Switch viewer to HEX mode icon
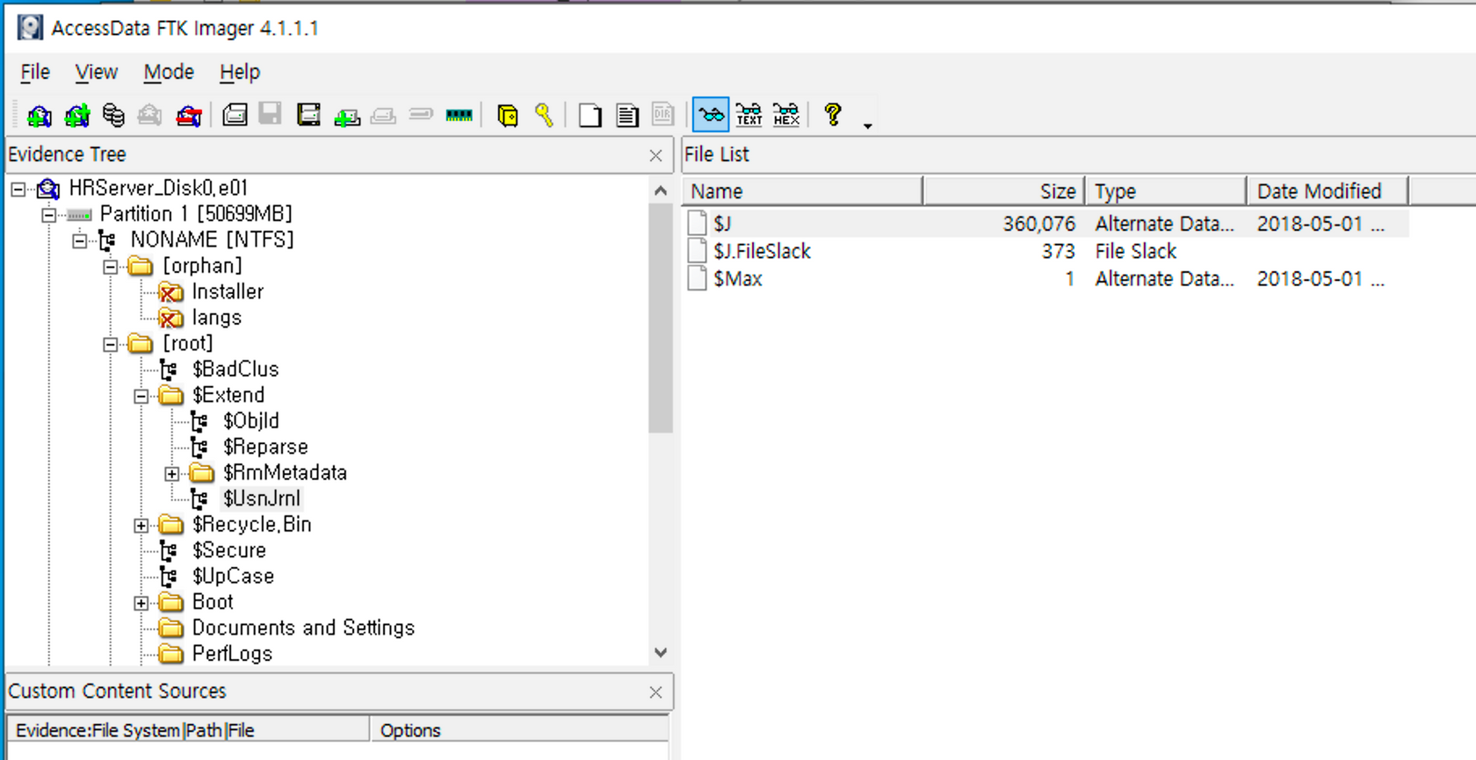The height and width of the screenshot is (760, 1476). [786, 115]
